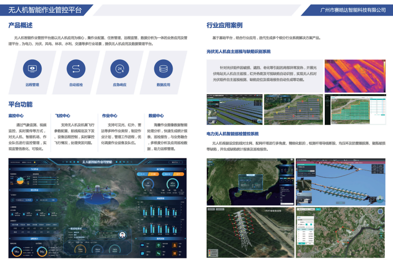Viewport: 393px width, 260px height.
Task: Click the 数据应用 database icon
Action: coord(163,68)
